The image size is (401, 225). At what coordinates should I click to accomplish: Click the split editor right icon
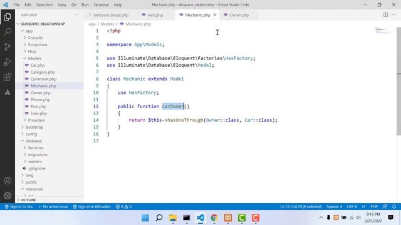[x=386, y=15]
